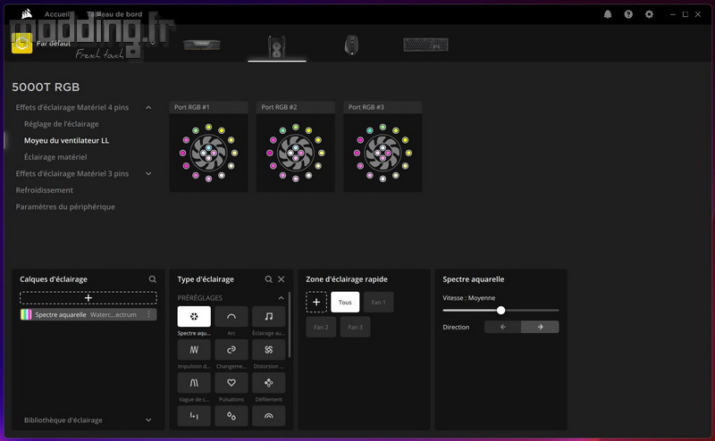Select the mouse device
Image resolution: width=715 pixels, height=441 pixels.
351,46
